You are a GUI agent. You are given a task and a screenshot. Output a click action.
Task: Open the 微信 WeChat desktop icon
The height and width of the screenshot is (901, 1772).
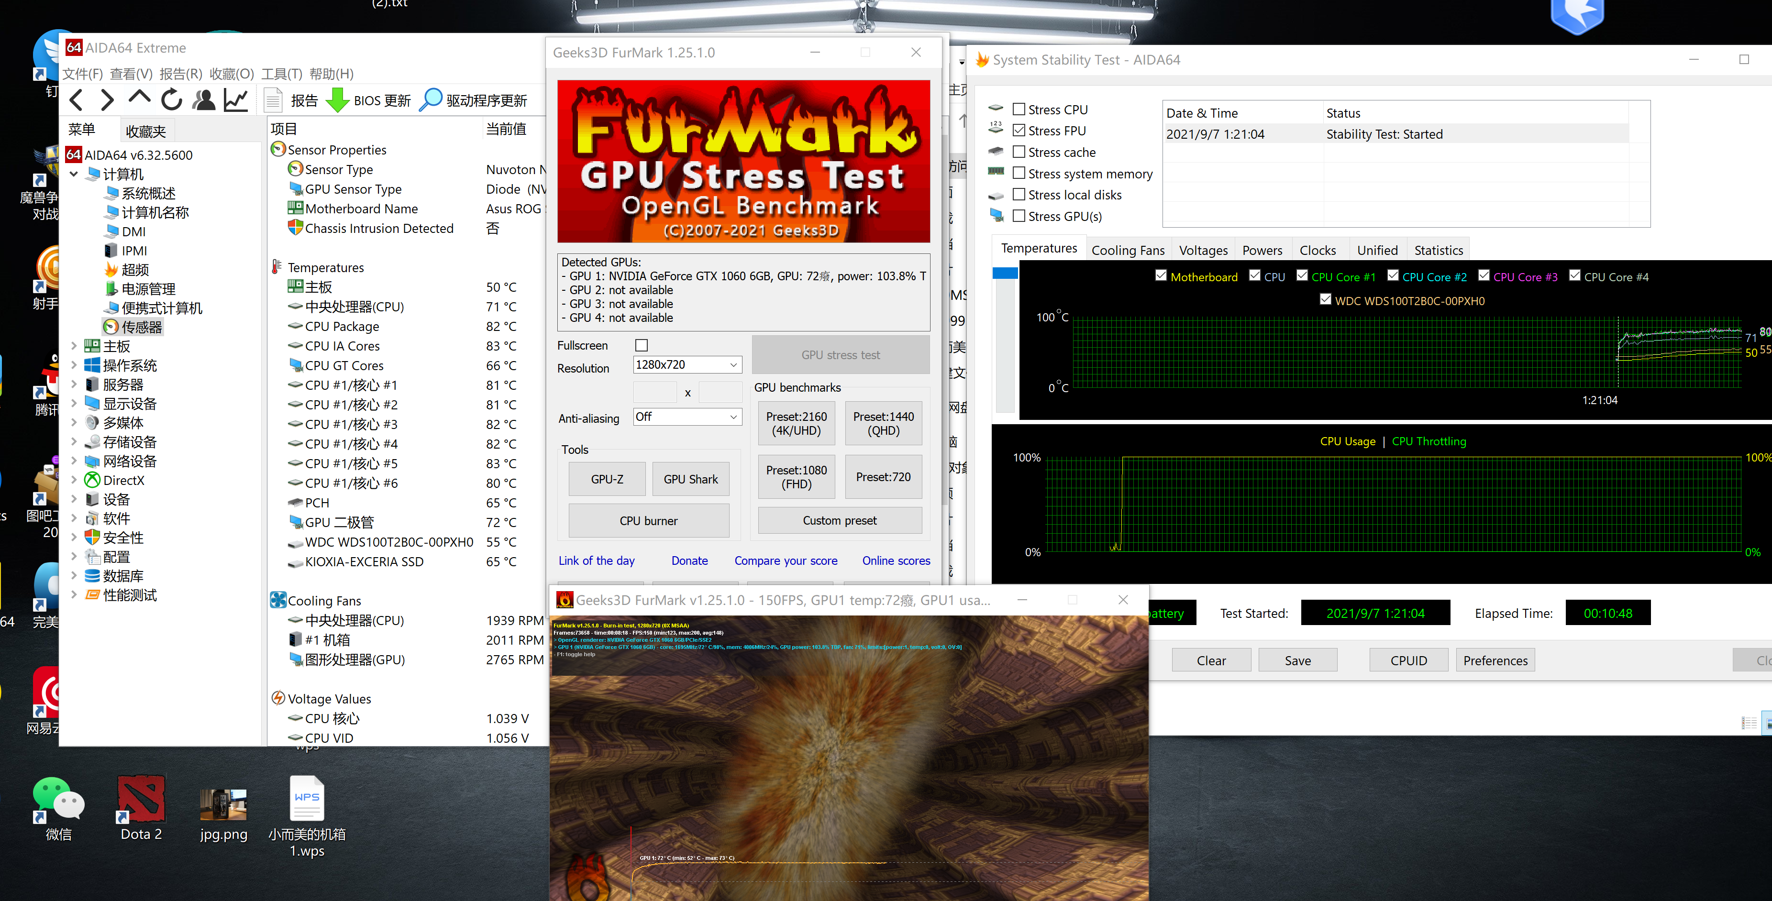pyautogui.click(x=58, y=799)
